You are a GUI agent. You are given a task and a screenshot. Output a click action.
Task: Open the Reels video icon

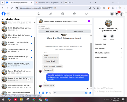pos(62,14)
